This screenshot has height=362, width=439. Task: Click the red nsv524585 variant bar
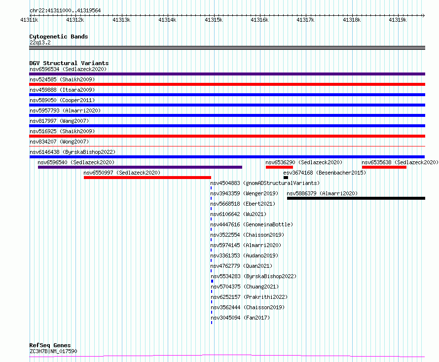coord(227,84)
